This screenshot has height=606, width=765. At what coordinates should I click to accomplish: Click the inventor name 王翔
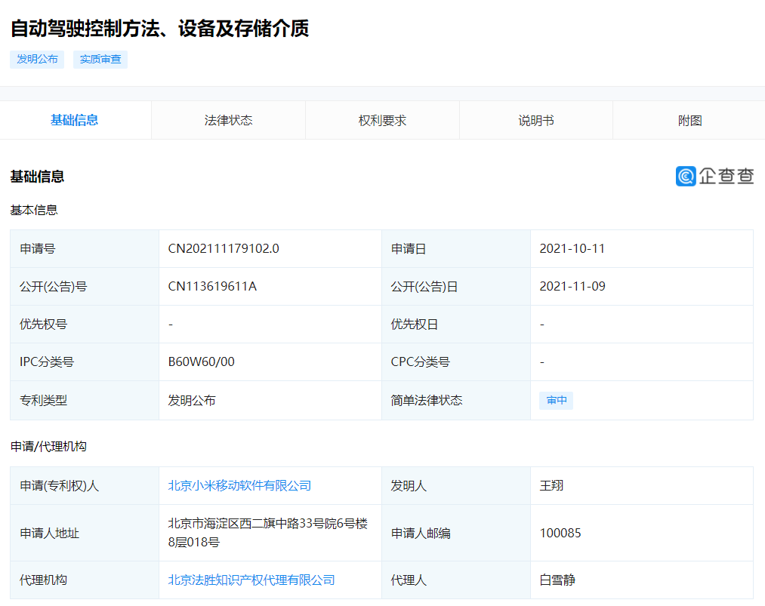[x=553, y=485]
